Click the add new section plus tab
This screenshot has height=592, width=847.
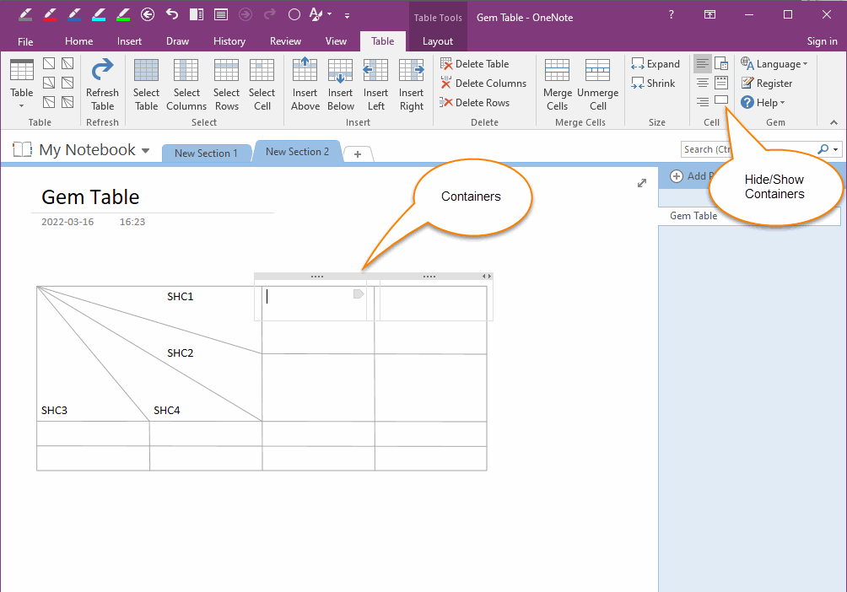click(358, 154)
